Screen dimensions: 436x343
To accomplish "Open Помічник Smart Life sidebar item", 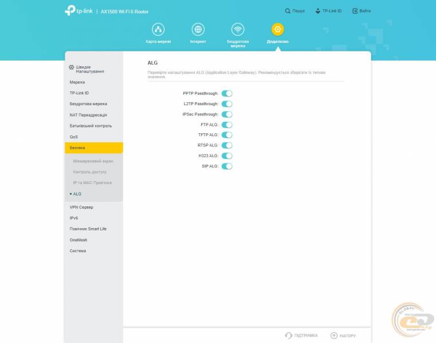I will [x=94, y=229].
